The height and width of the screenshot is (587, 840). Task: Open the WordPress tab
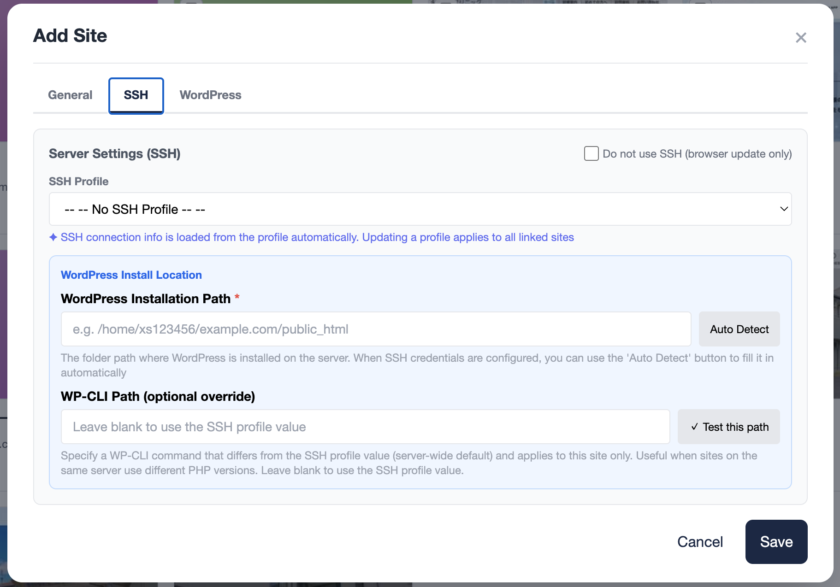[210, 95]
